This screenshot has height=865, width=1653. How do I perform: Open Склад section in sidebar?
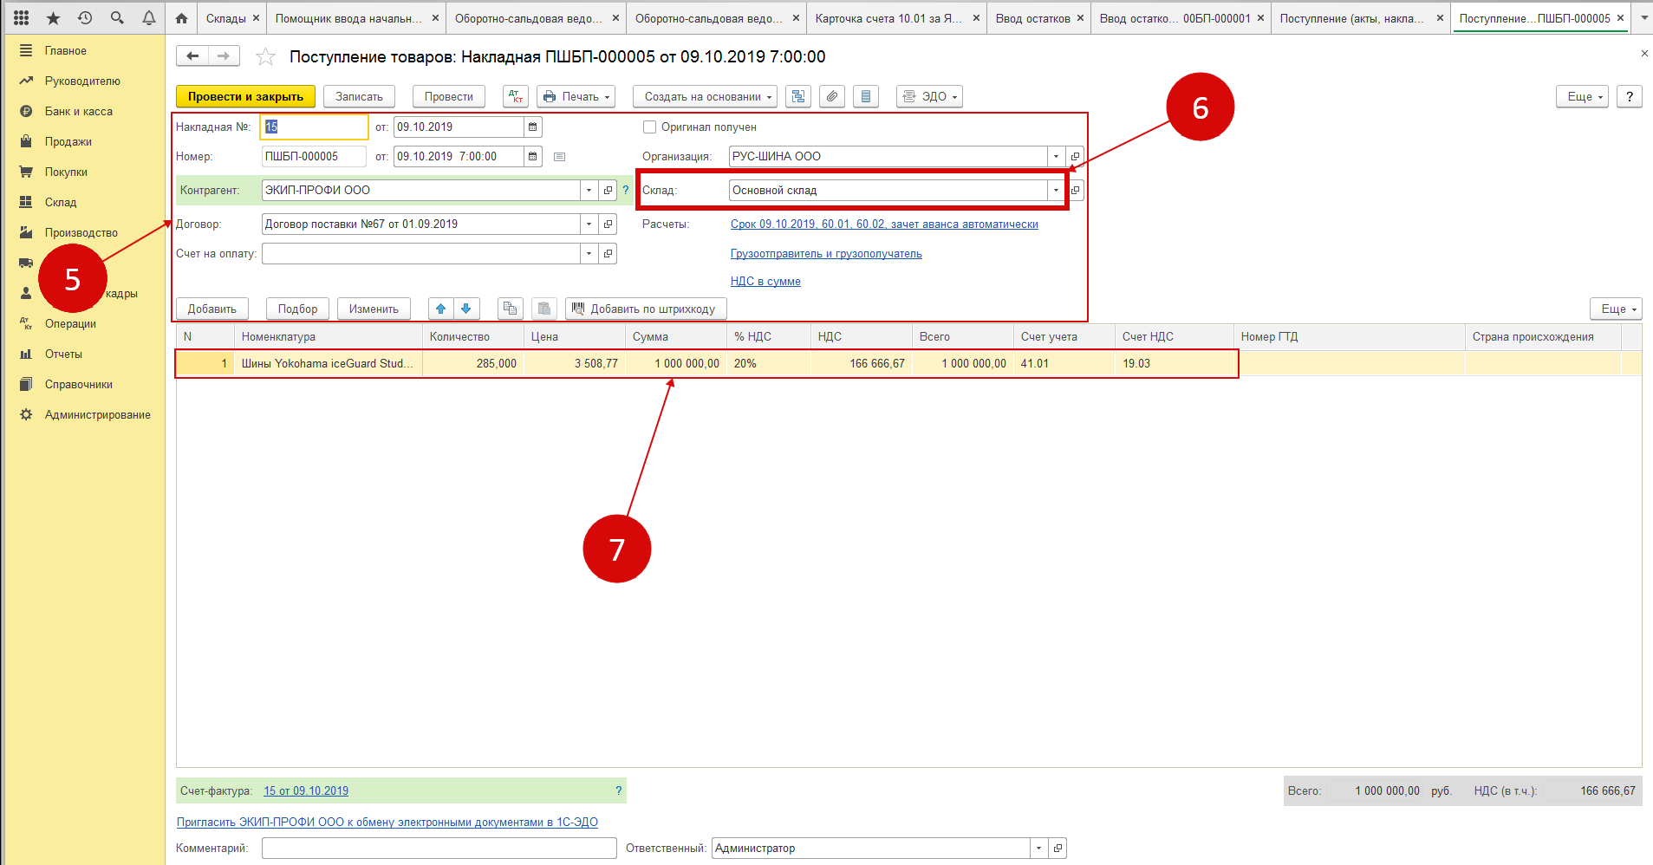point(61,202)
